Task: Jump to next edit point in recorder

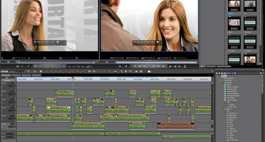Action: tap(175, 67)
